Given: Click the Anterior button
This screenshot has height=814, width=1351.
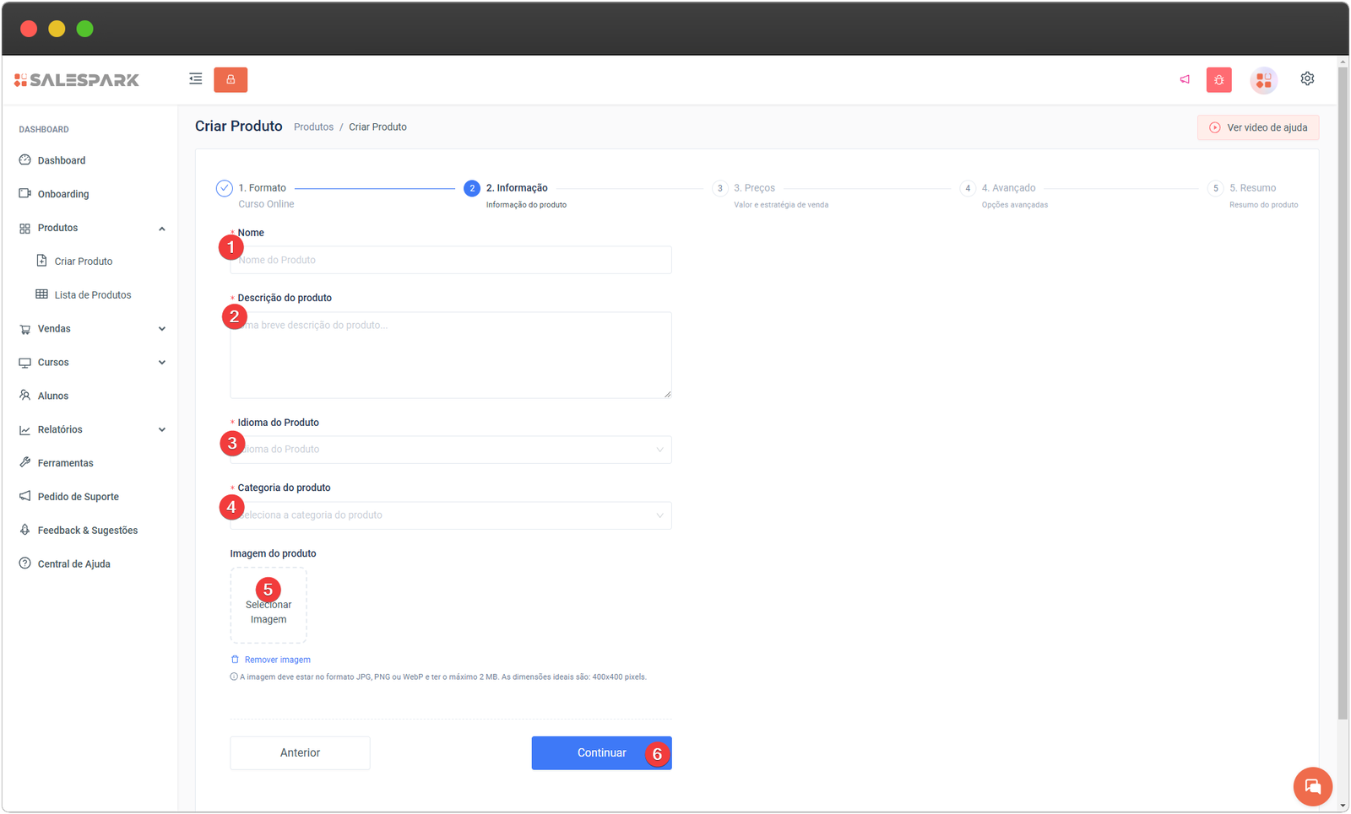Looking at the screenshot, I should click(x=300, y=753).
